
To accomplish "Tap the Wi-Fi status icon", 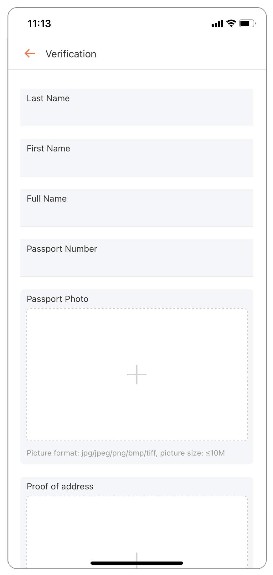I will point(231,23).
